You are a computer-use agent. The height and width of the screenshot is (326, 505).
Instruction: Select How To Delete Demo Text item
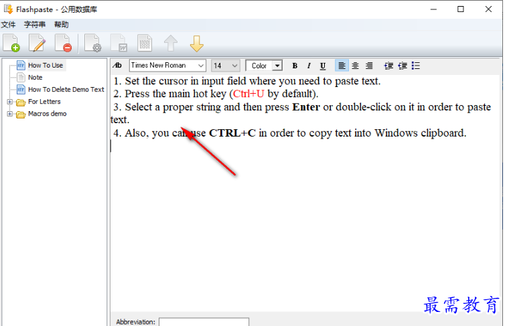point(66,90)
